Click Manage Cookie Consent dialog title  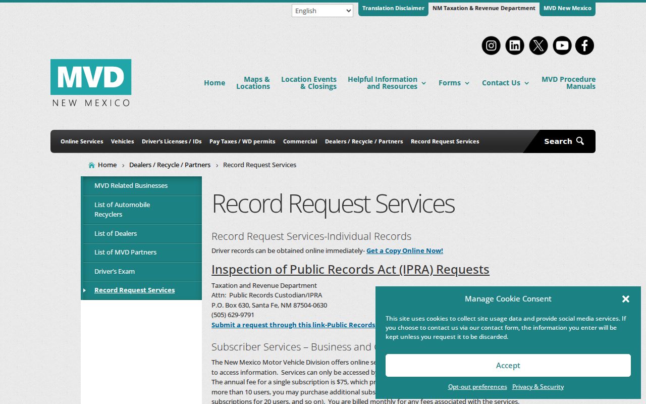coord(508,299)
